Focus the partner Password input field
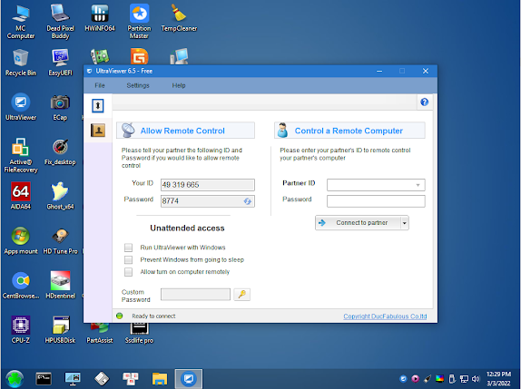521x389 pixels. (x=376, y=201)
